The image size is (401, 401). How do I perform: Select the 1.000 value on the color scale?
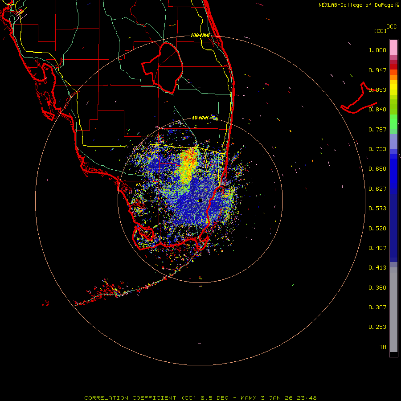pos(377,50)
